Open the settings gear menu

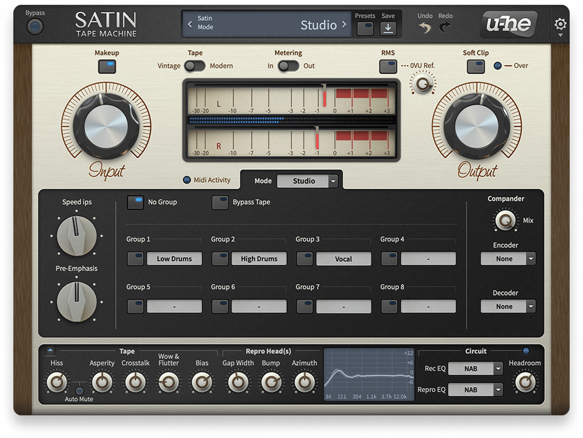(x=560, y=24)
